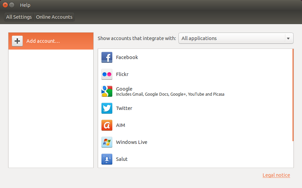Select the Twitter text label
This screenshot has height=188, width=302.
[x=124, y=108]
